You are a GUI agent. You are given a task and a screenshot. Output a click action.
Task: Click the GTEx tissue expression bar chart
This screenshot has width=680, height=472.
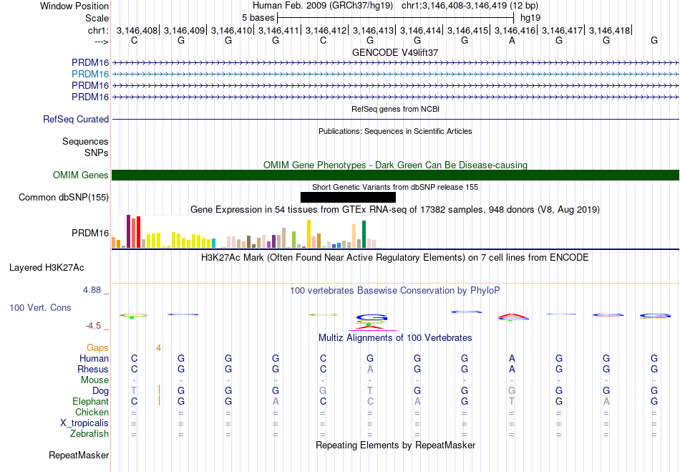pyautogui.click(x=247, y=231)
